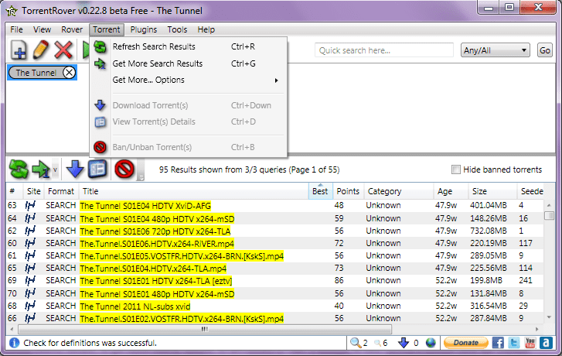
Task: Click the horizontal scrollbar of results list
Action: 204,329
